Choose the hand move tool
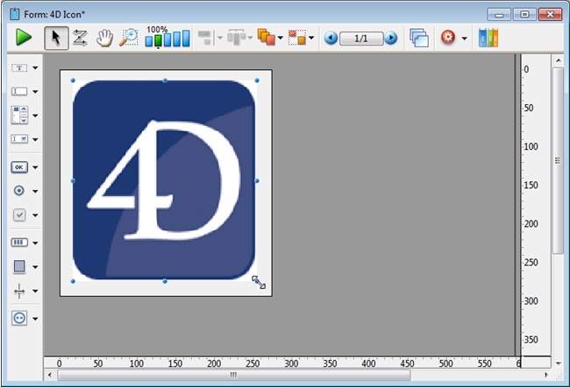This screenshot has height=387, width=570. point(104,38)
